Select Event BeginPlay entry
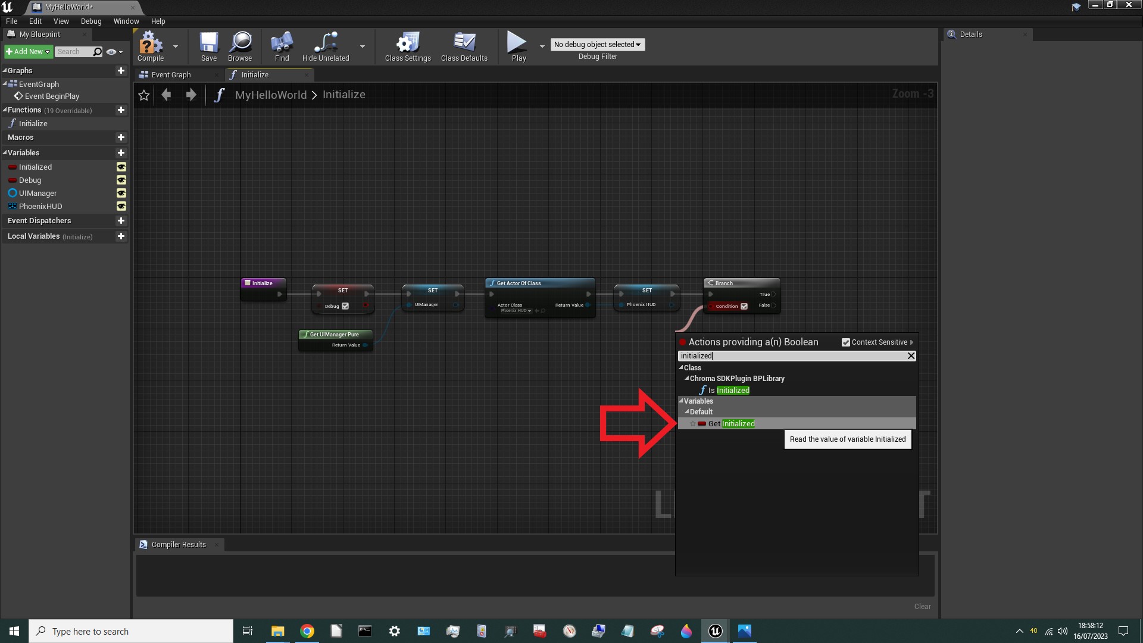1143x643 pixels. tap(52, 96)
